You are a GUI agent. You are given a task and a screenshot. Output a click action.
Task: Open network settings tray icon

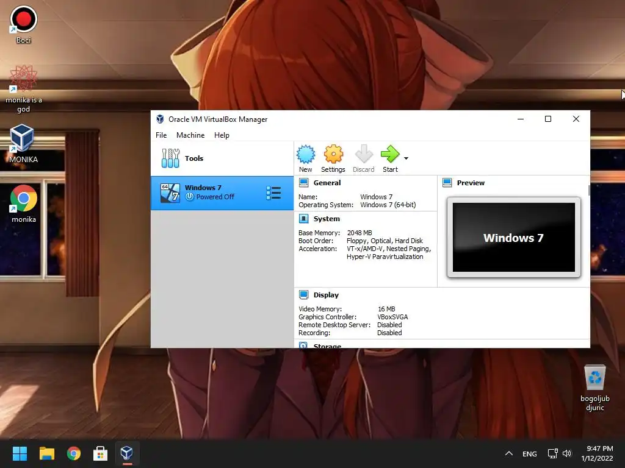click(552, 453)
